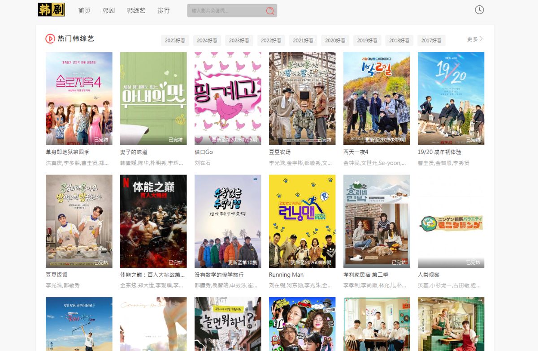The image size is (538, 351).
Task: Click the 人类观察 title link
Action: (x=429, y=274)
